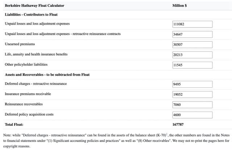Click the Unpaid losses input showing 111082

[192, 24]
